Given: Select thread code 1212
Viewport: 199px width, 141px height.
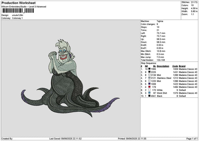Looking at the screenshot, I should [175, 78].
